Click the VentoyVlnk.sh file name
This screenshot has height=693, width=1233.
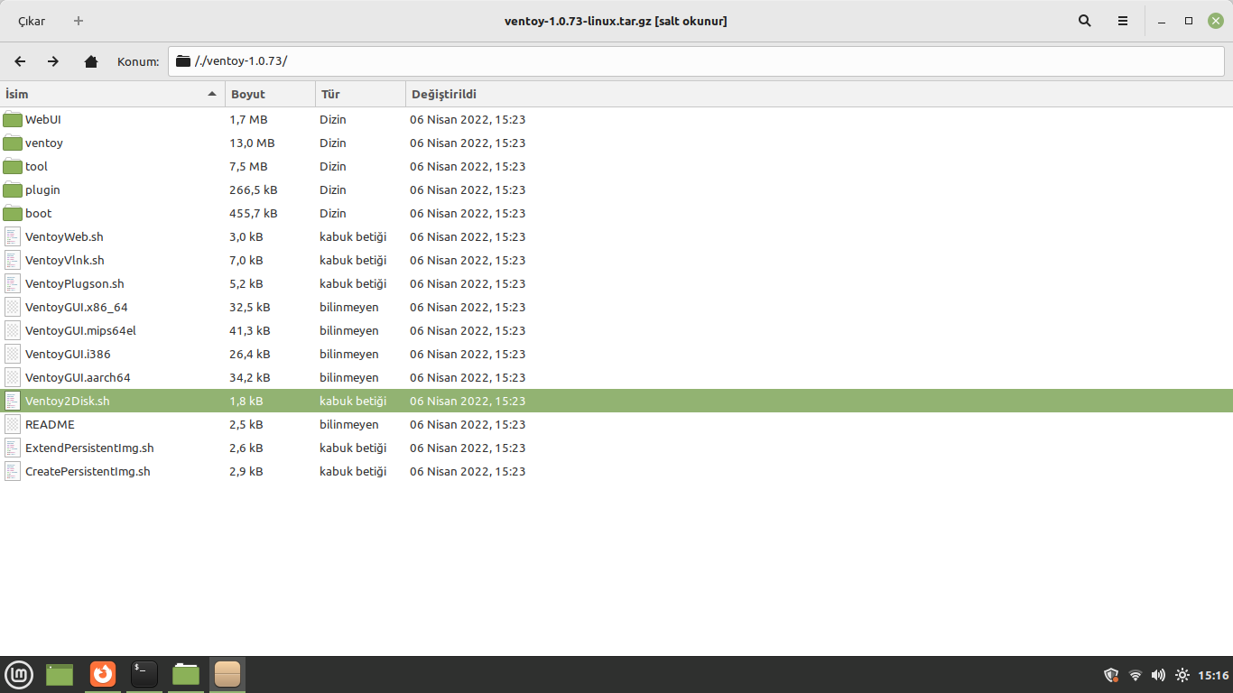click(65, 260)
